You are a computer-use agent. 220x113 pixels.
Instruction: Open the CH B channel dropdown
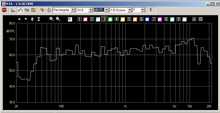point(90,10)
